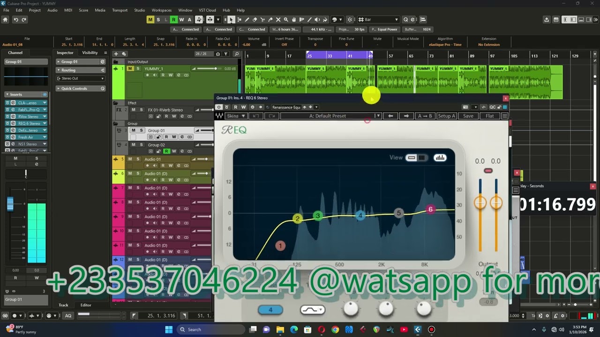Toggle global Mute M button in toolbar
This screenshot has width=600, height=337.
pyautogui.click(x=150, y=20)
